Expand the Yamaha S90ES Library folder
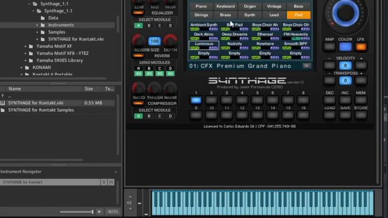Viewport: 388px width, 218px height. [x=25, y=61]
